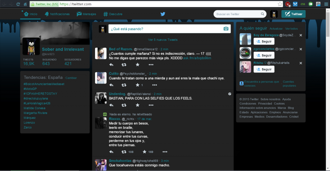This screenshot has height=171, width=330.
Task: View the 16,9K tweets count
Action: pyautogui.click(x=29, y=64)
